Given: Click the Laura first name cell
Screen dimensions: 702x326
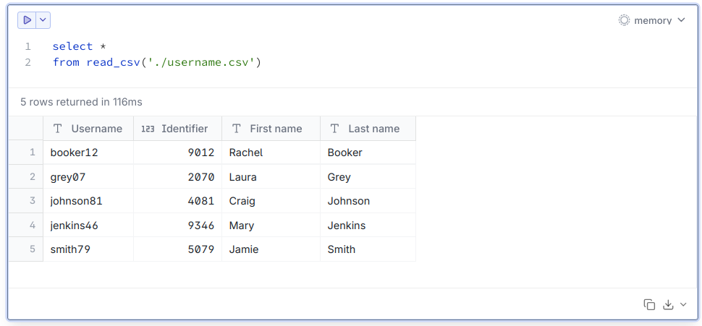Looking at the screenshot, I should pyautogui.click(x=271, y=176).
